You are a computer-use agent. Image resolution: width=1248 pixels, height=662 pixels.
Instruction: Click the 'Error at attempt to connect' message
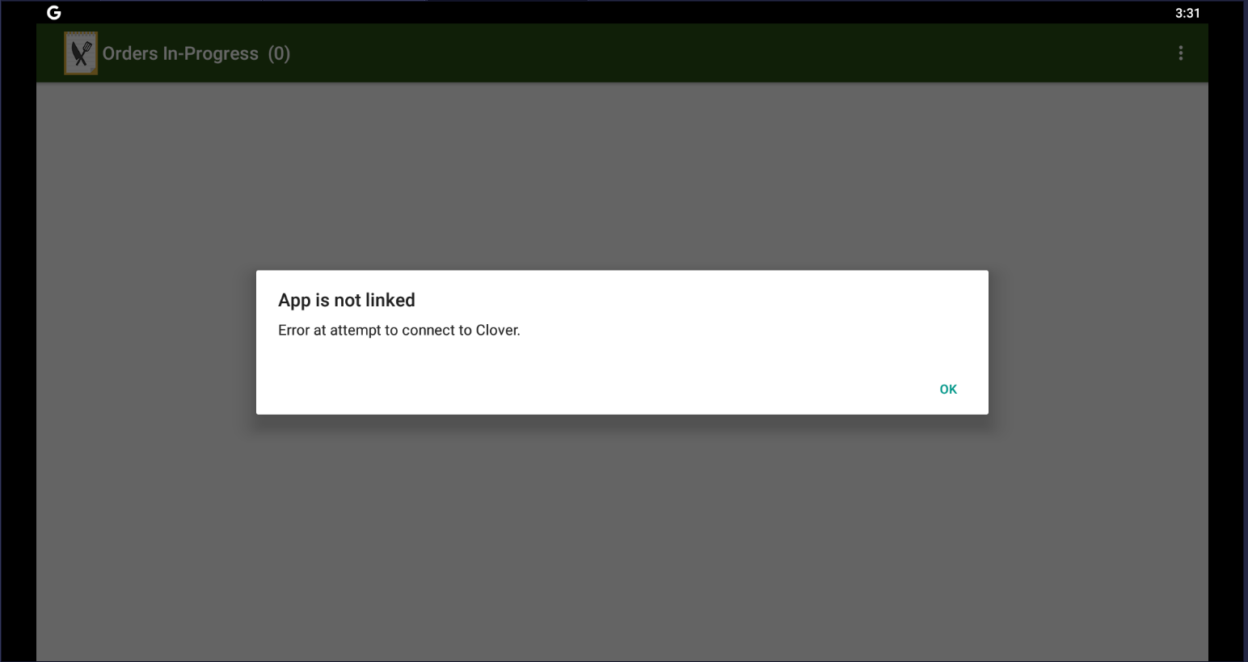399,330
